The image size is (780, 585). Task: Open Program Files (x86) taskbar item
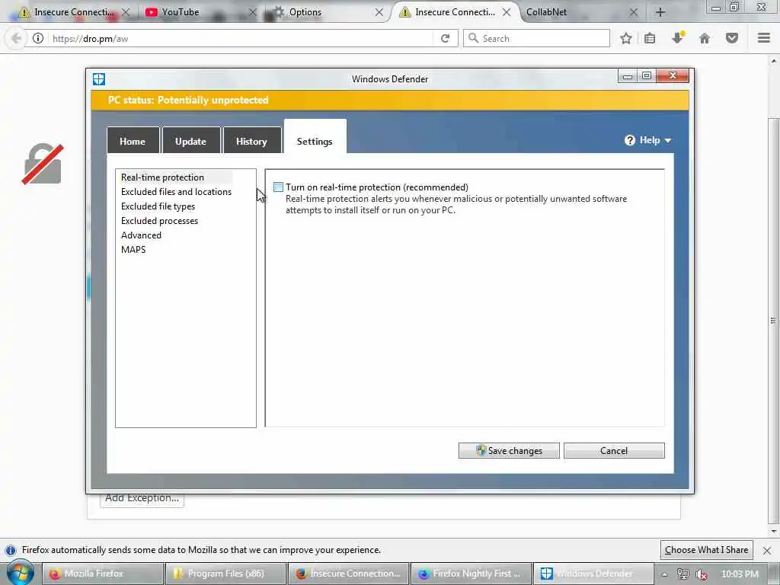225,574
